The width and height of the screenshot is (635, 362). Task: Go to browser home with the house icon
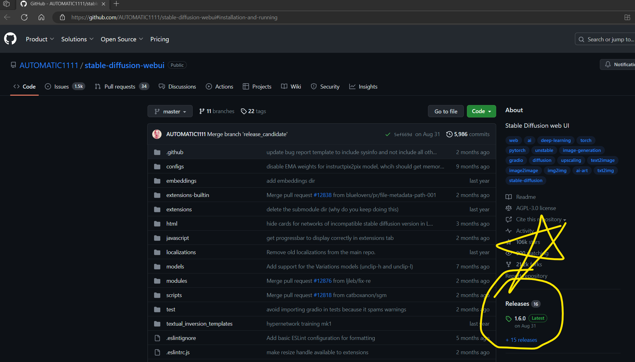point(41,17)
